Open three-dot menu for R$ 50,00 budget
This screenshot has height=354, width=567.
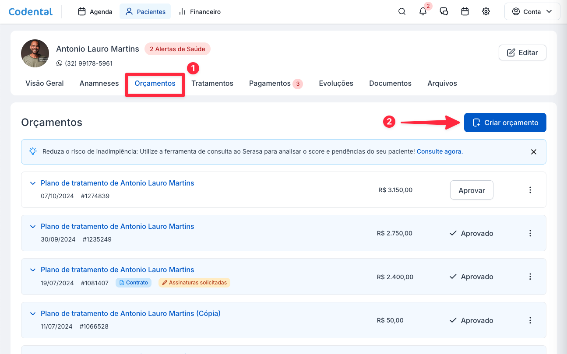530,320
